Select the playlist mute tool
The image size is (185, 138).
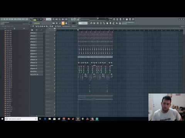point(42,26)
